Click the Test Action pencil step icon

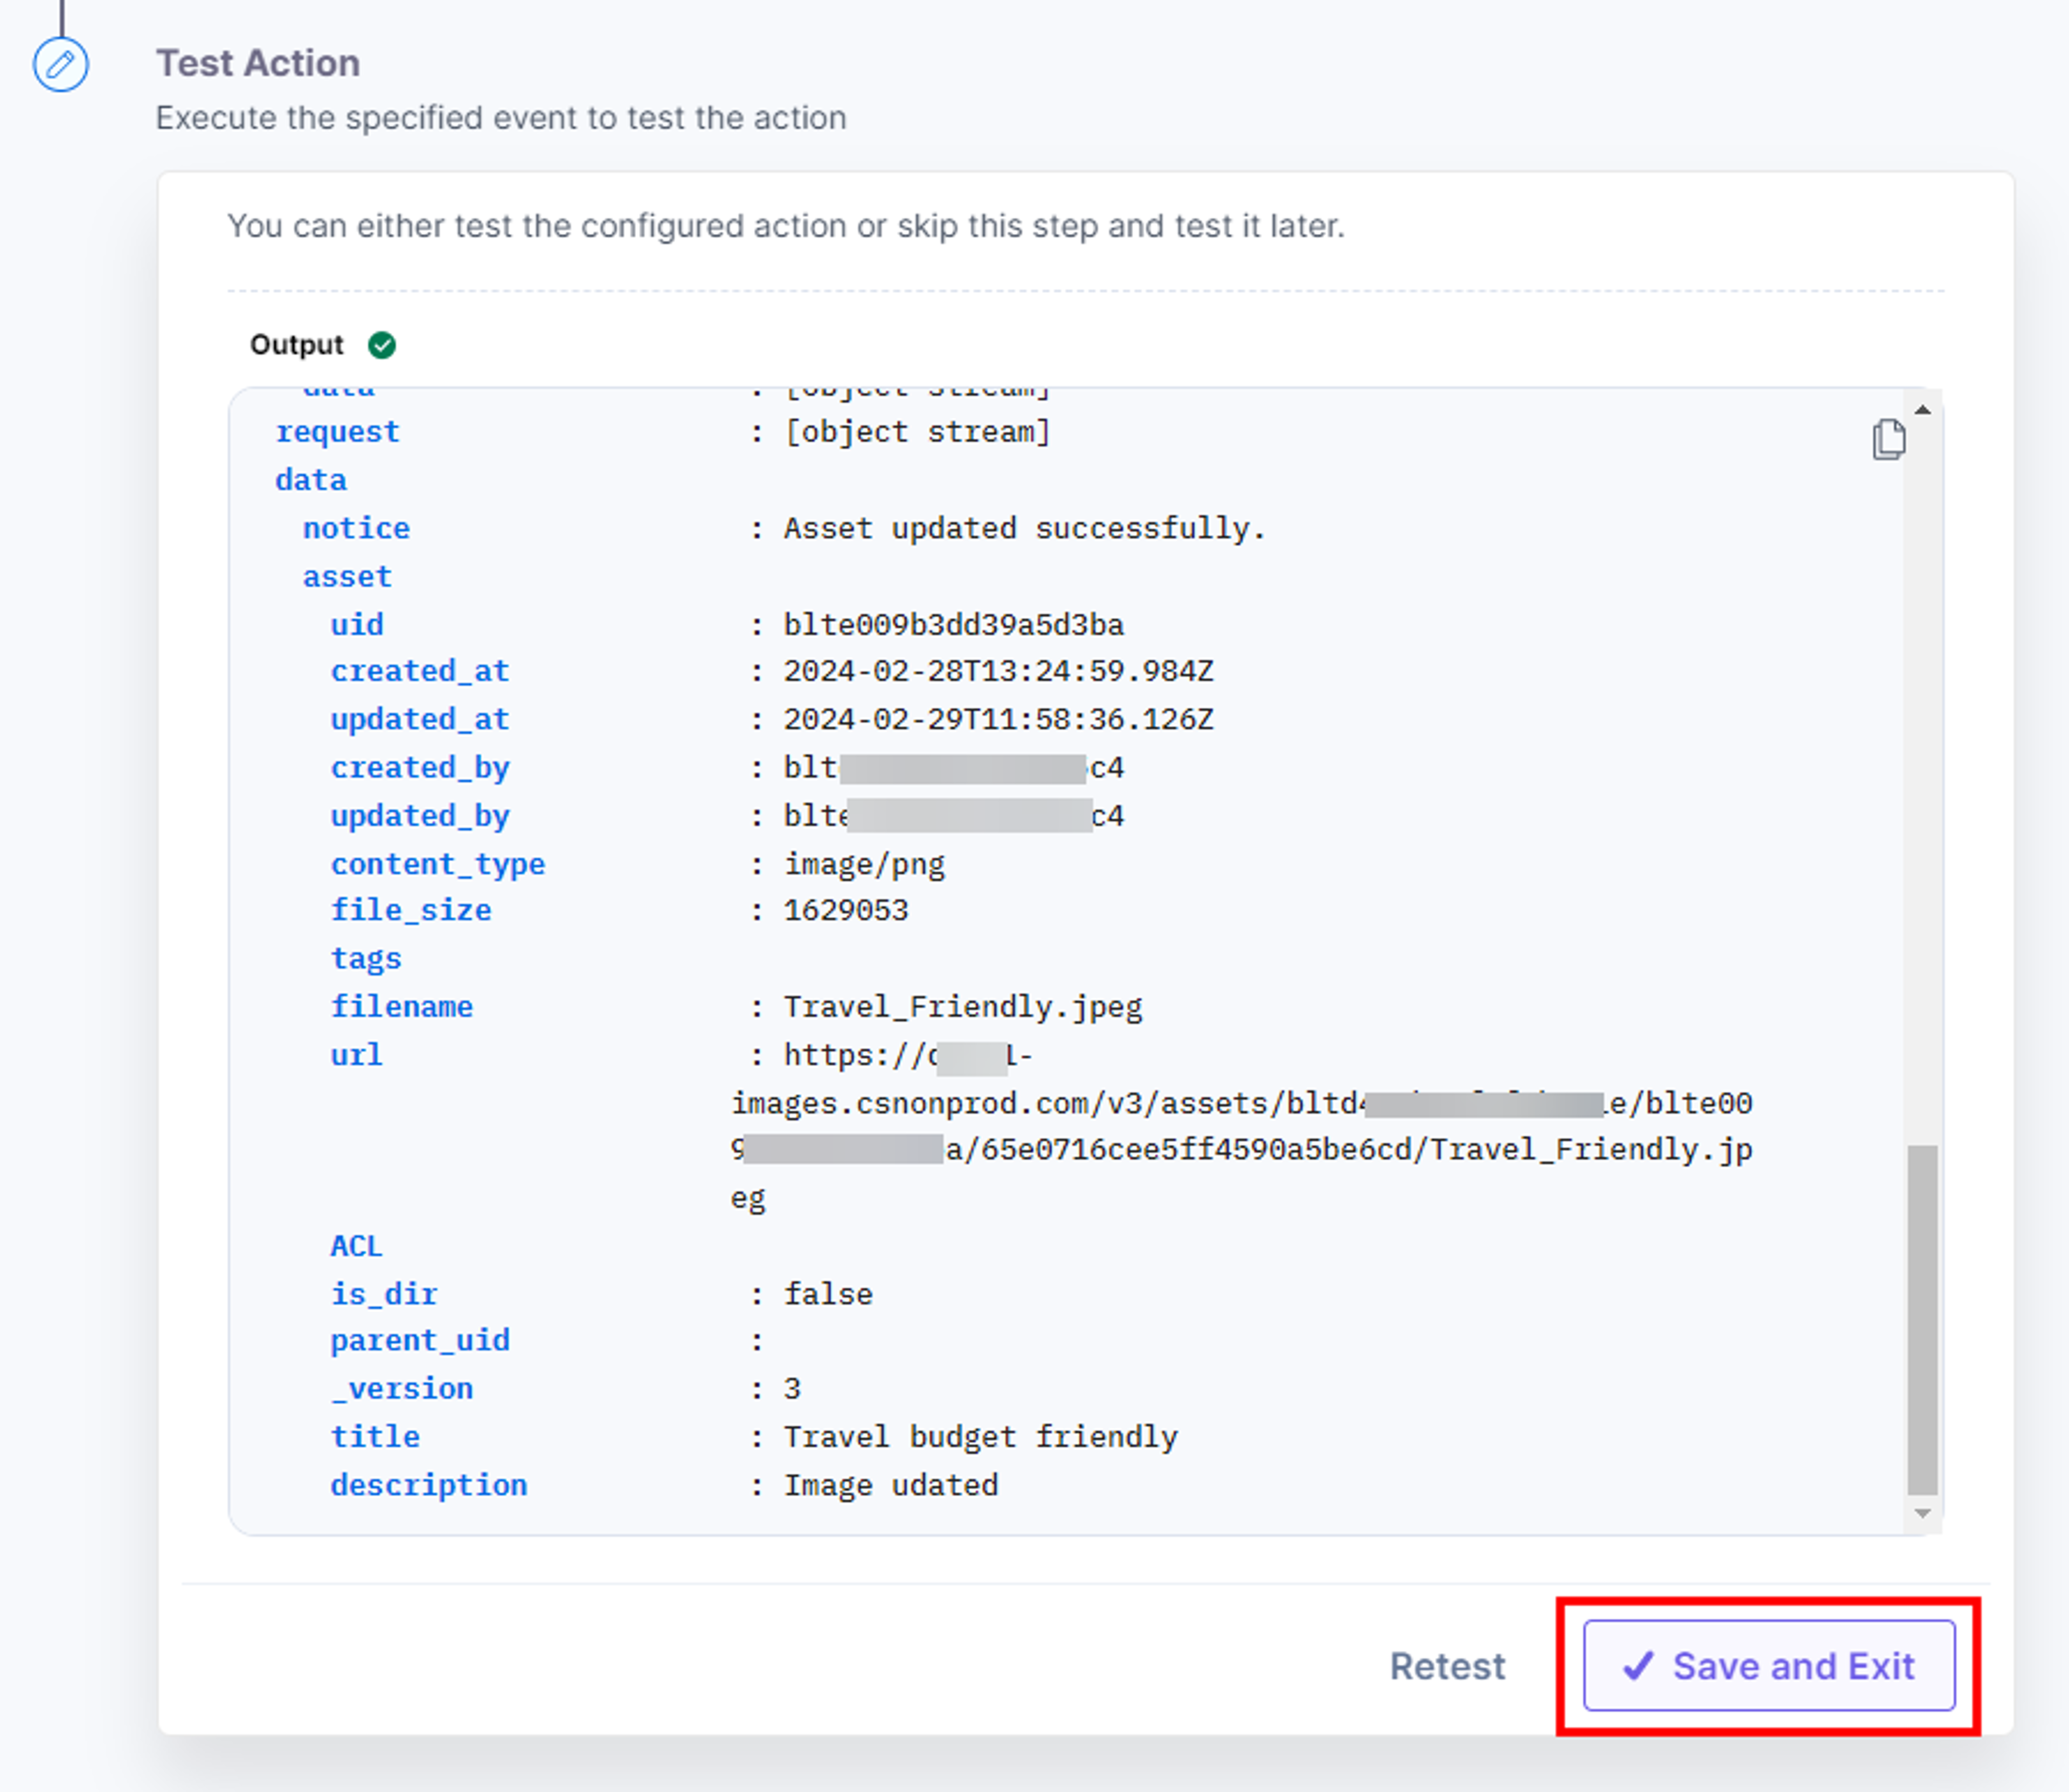pos(60,65)
